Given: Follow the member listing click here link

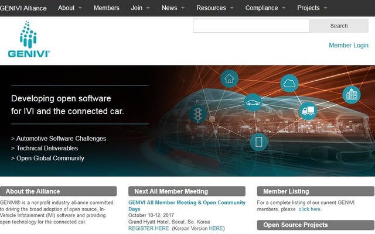Looking at the screenshot, I should tap(310, 209).
